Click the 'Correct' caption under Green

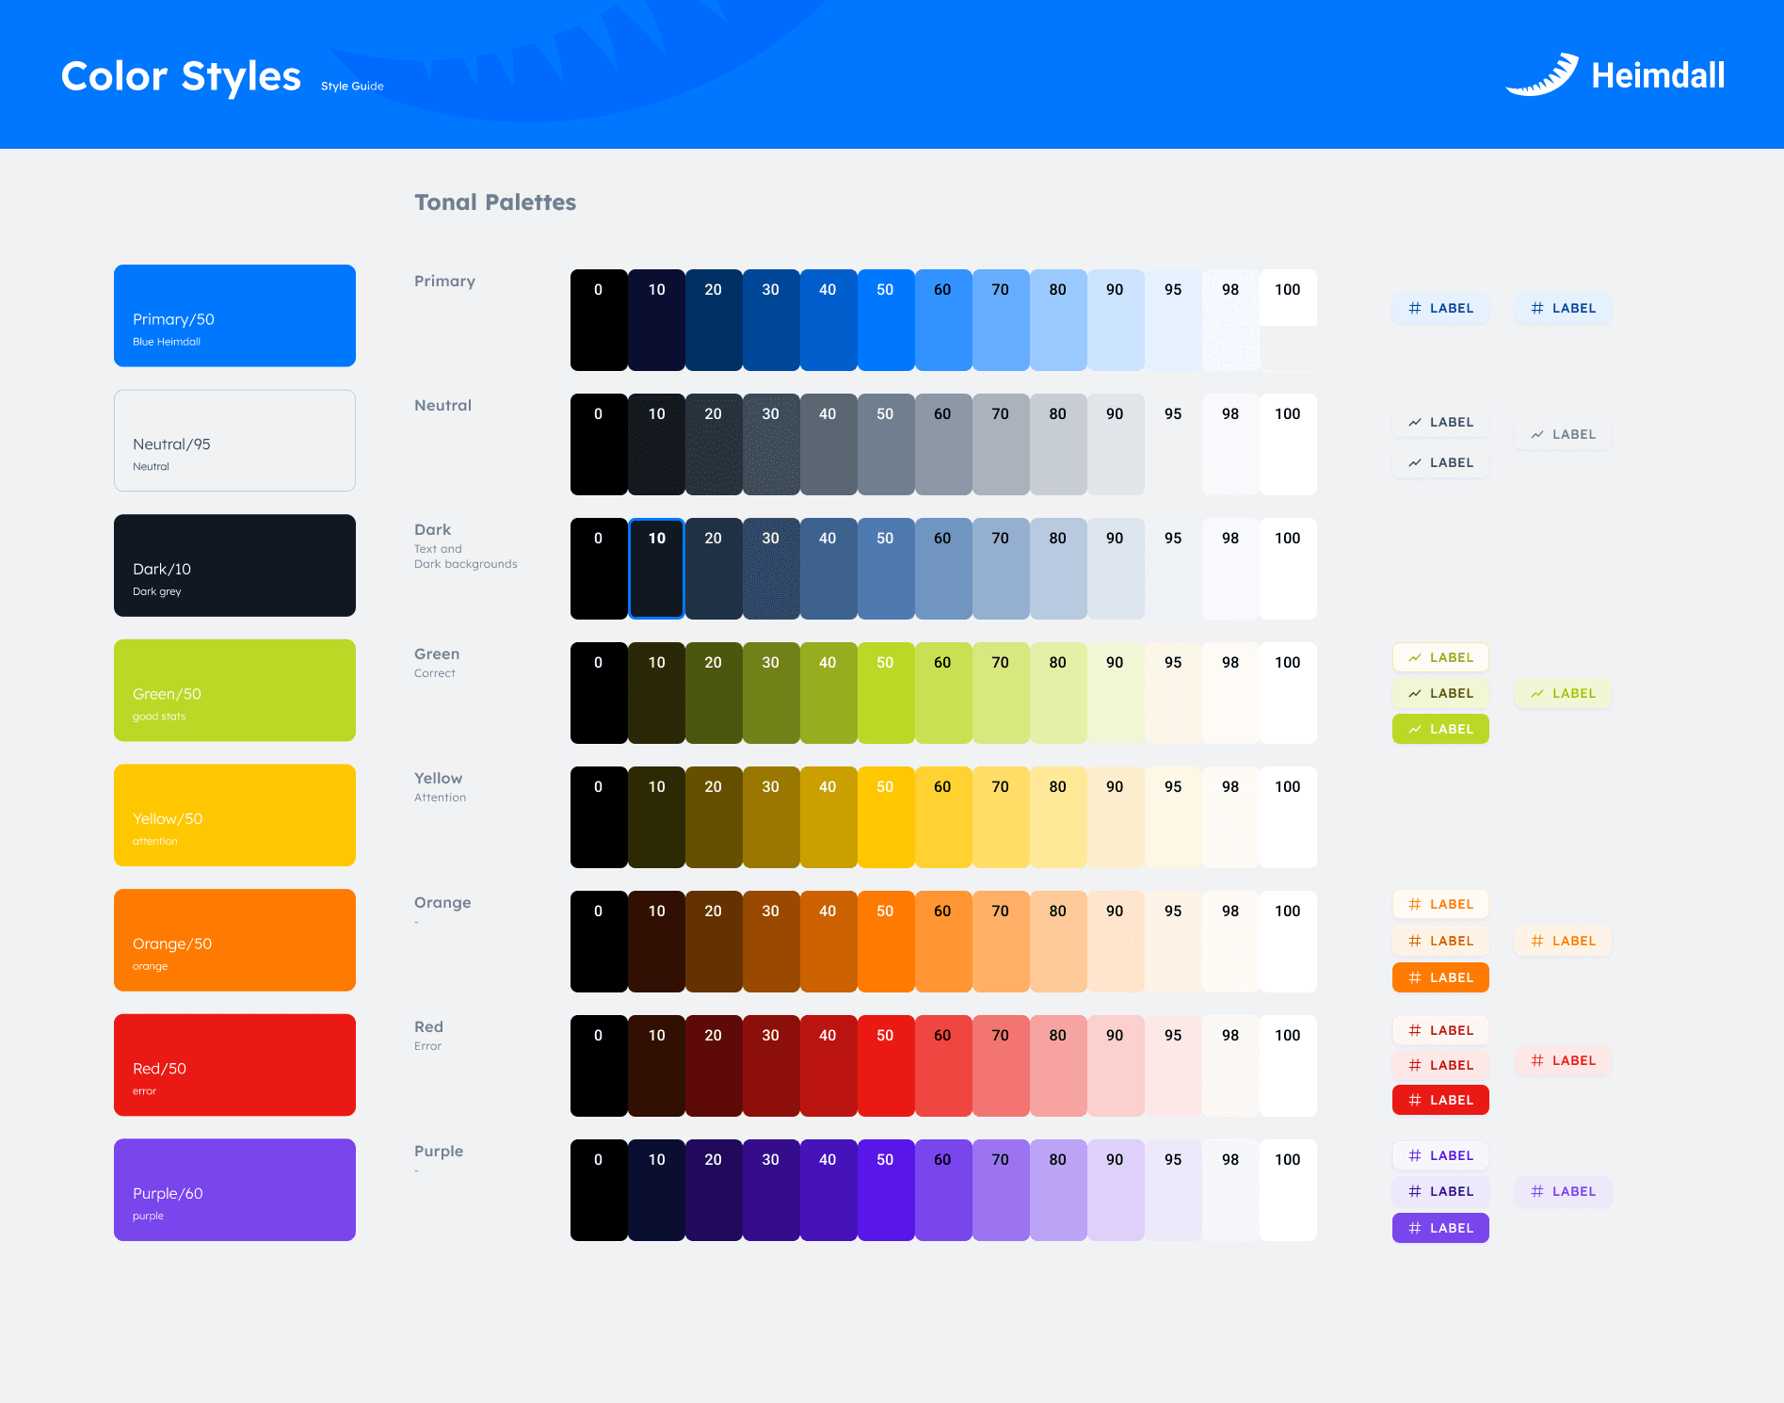click(434, 673)
